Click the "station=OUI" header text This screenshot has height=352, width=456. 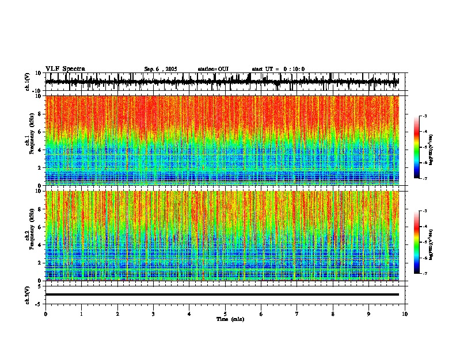(x=213, y=69)
